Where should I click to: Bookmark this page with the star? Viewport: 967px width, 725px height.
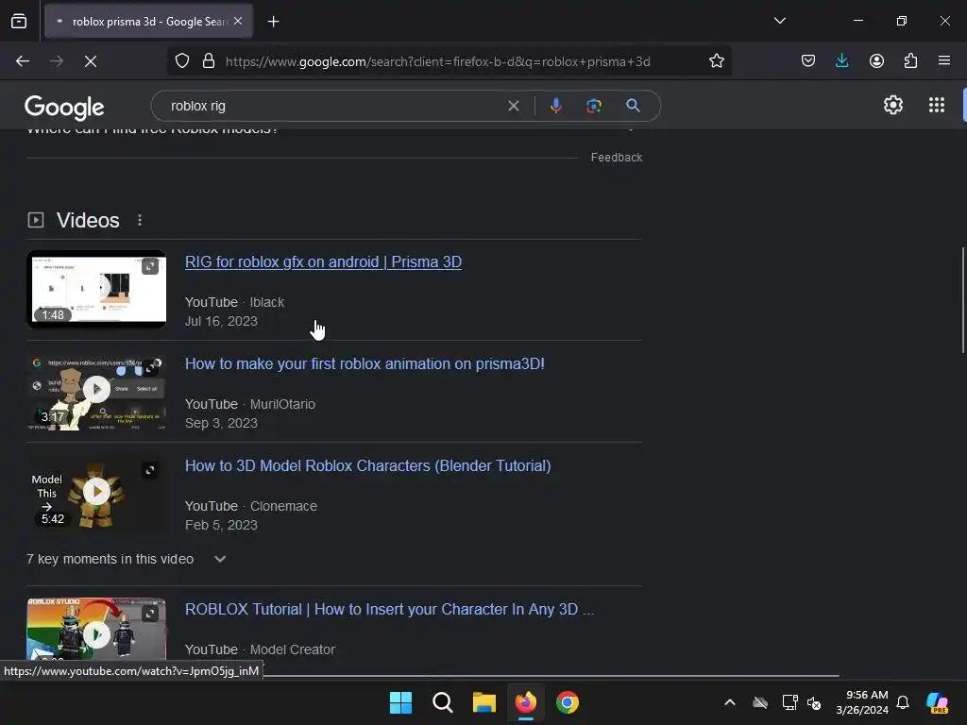[x=716, y=61]
